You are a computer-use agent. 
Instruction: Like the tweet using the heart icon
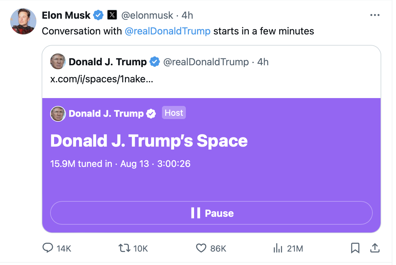click(201, 248)
